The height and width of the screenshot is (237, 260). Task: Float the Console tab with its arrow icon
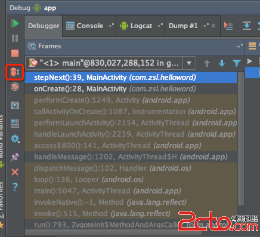click(x=111, y=26)
